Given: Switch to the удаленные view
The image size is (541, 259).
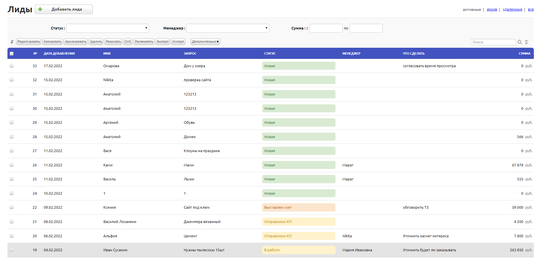Looking at the screenshot, I should pyautogui.click(x=512, y=9).
